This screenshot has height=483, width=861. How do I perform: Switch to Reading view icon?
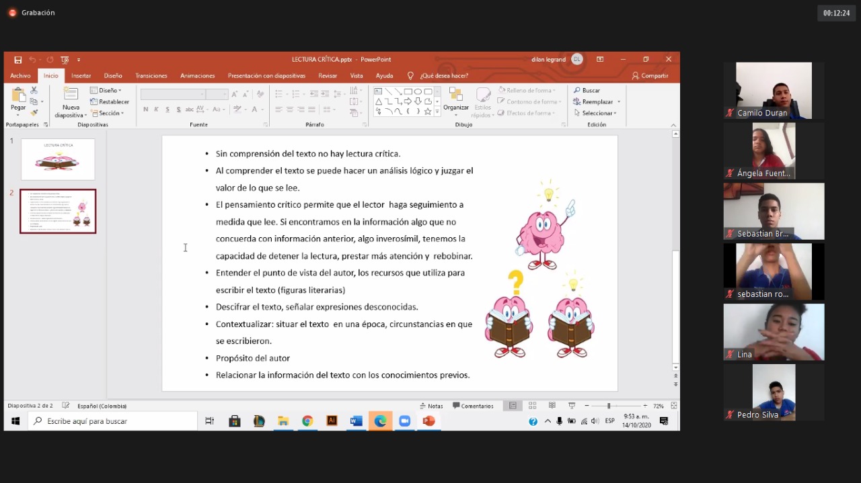click(552, 406)
